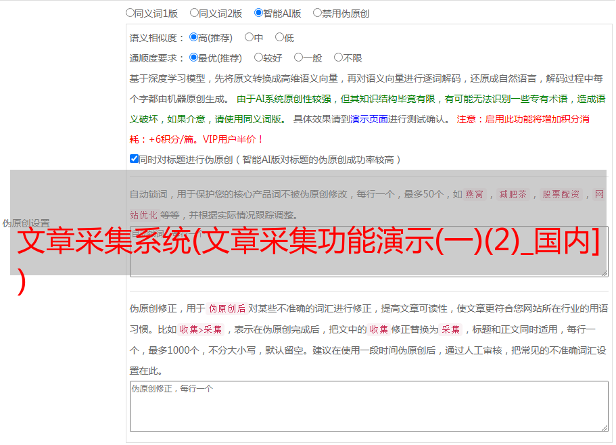Choose 最优(推荐) for 通顺度要求

(193, 57)
